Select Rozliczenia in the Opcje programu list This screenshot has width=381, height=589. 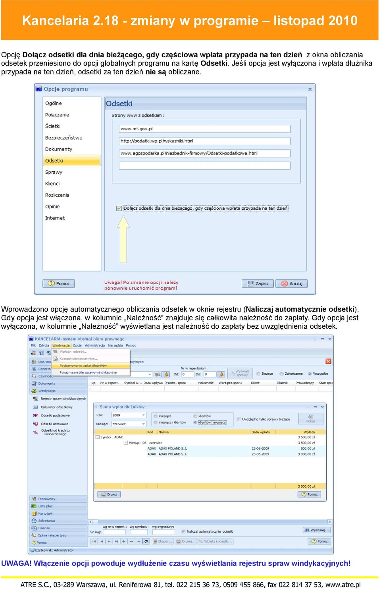coord(57,195)
